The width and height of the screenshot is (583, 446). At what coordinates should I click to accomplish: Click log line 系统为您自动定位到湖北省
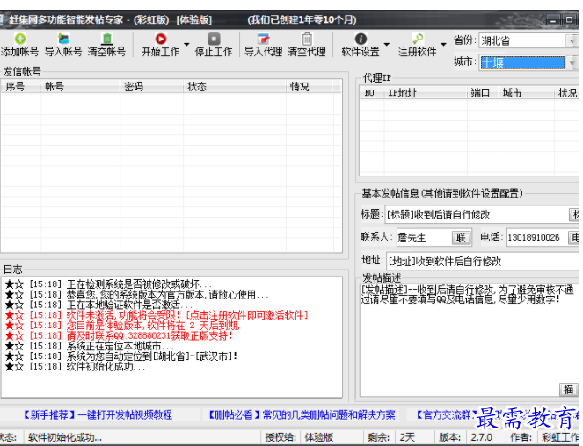120,356
